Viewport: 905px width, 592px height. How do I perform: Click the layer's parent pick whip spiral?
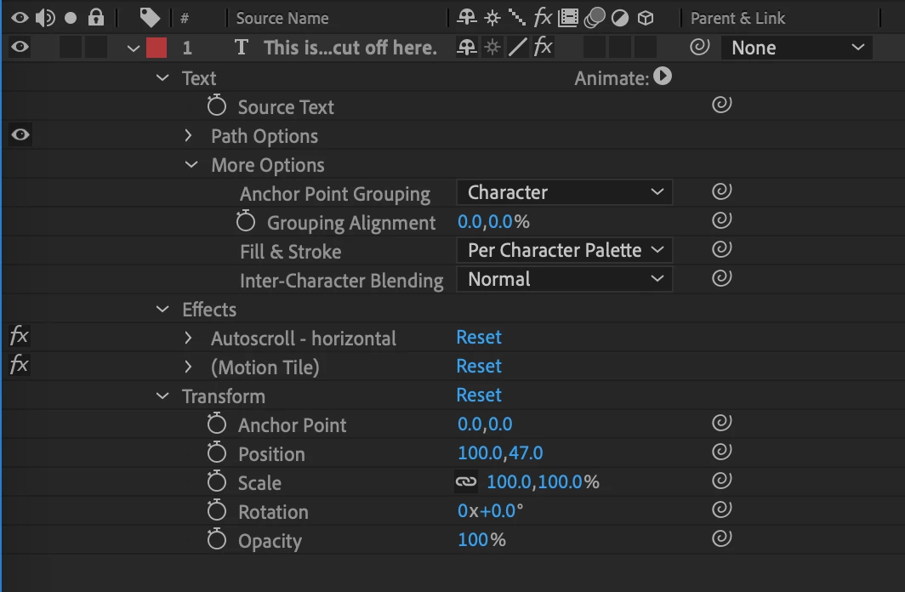[x=699, y=48]
